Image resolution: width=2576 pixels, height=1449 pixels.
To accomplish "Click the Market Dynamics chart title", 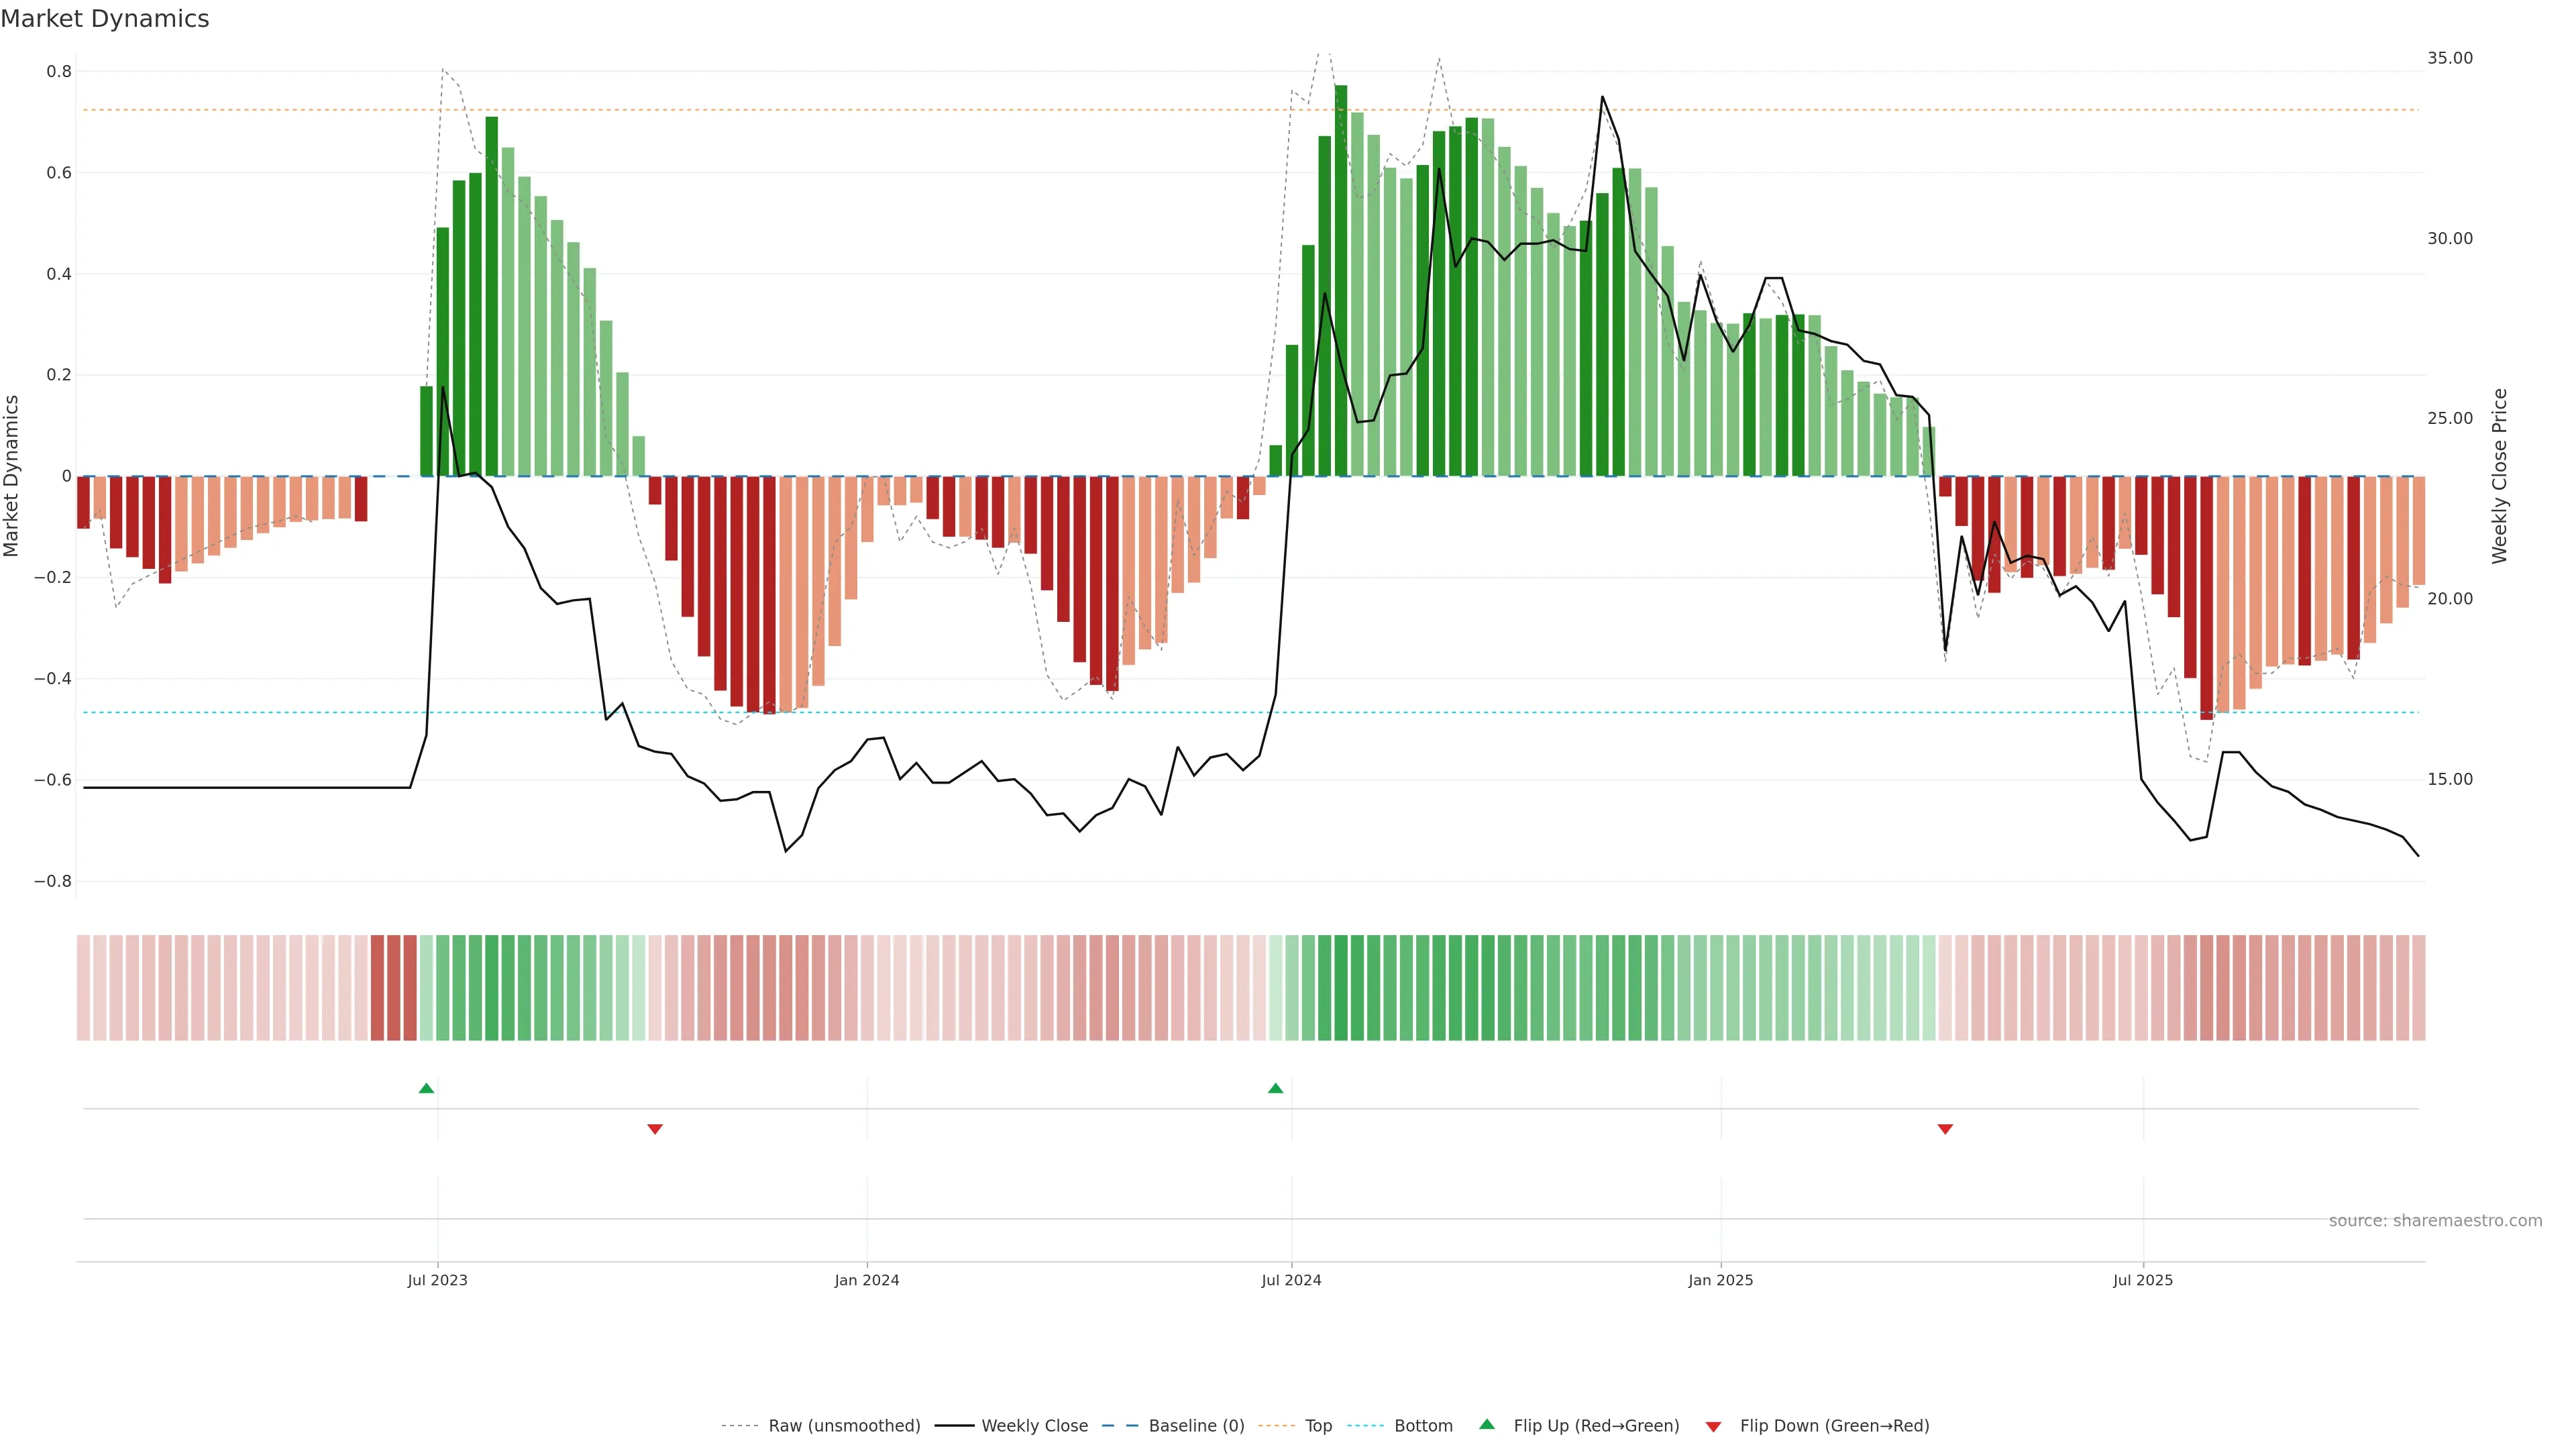I will pyautogui.click(x=105, y=19).
